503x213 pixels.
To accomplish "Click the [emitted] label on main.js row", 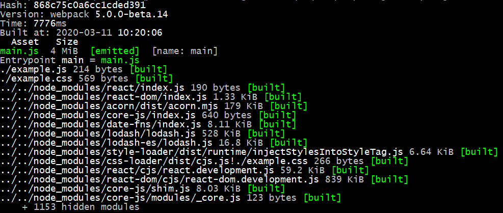I will (x=115, y=50).
